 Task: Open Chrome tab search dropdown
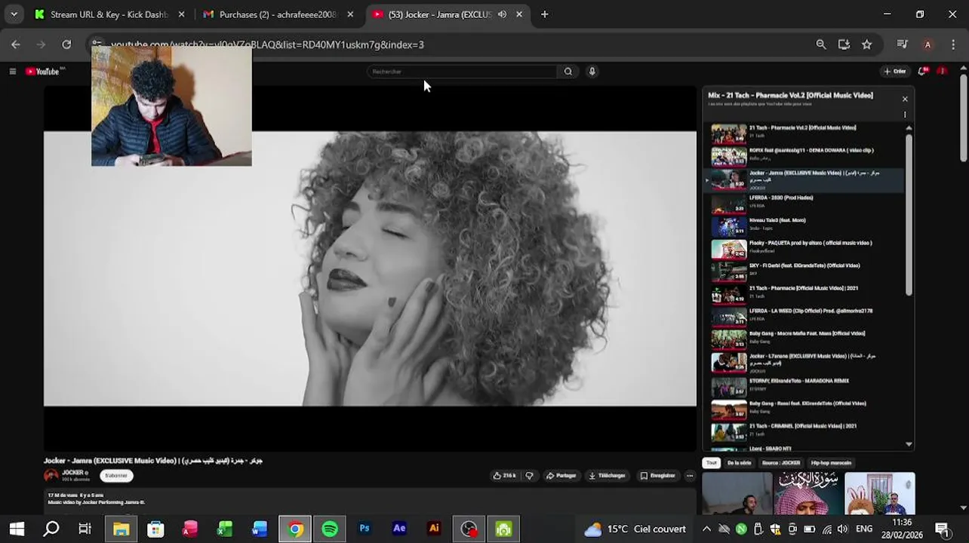click(x=14, y=14)
